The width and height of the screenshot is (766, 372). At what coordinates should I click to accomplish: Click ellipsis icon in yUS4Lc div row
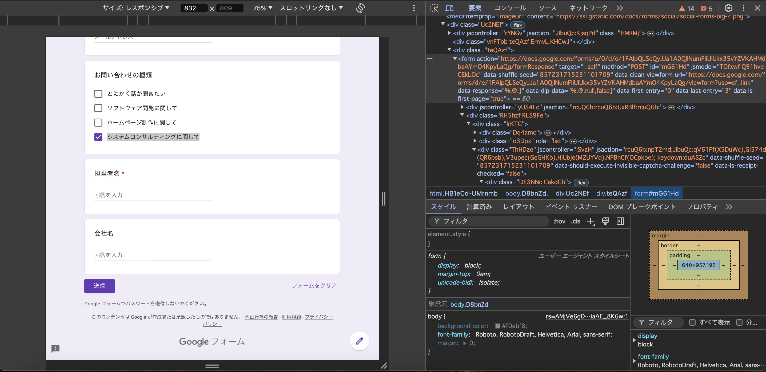click(x=671, y=108)
